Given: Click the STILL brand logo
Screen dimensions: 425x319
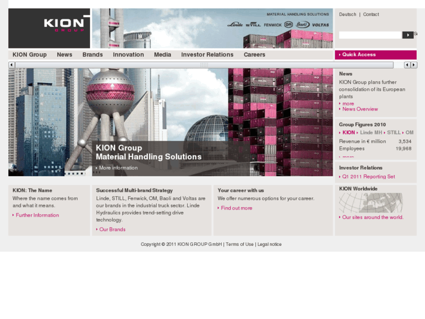Looking at the screenshot, I should point(253,25).
